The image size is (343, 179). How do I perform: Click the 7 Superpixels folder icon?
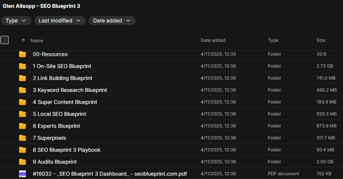pyautogui.click(x=22, y=138)
